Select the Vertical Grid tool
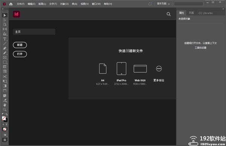This screenshot has width=226, height=146. (x=5, y=71)
